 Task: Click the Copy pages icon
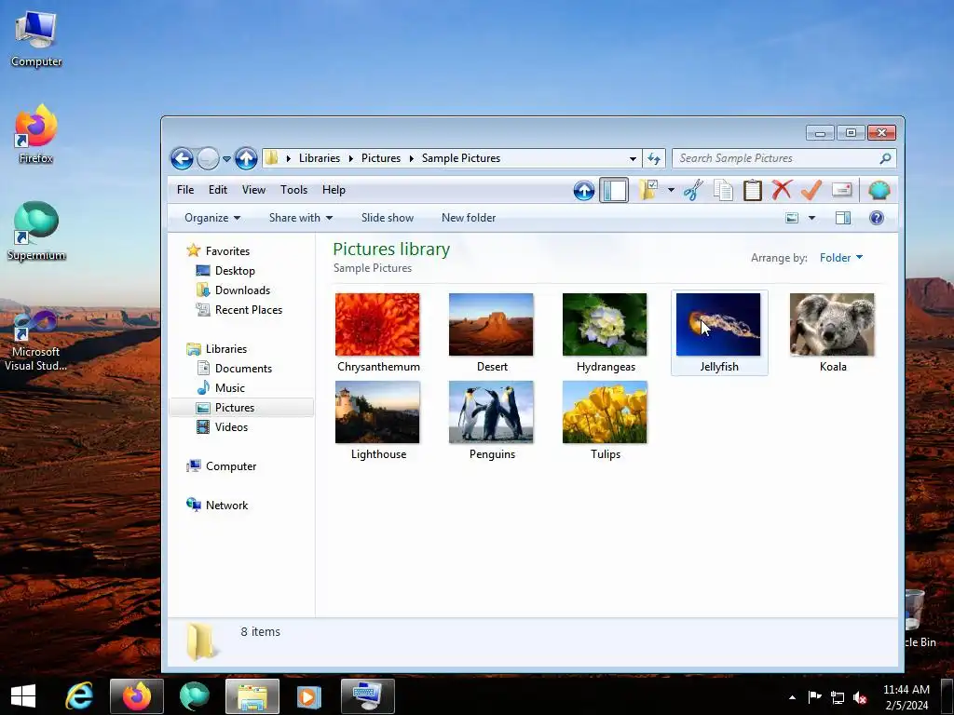coord(723,190)
